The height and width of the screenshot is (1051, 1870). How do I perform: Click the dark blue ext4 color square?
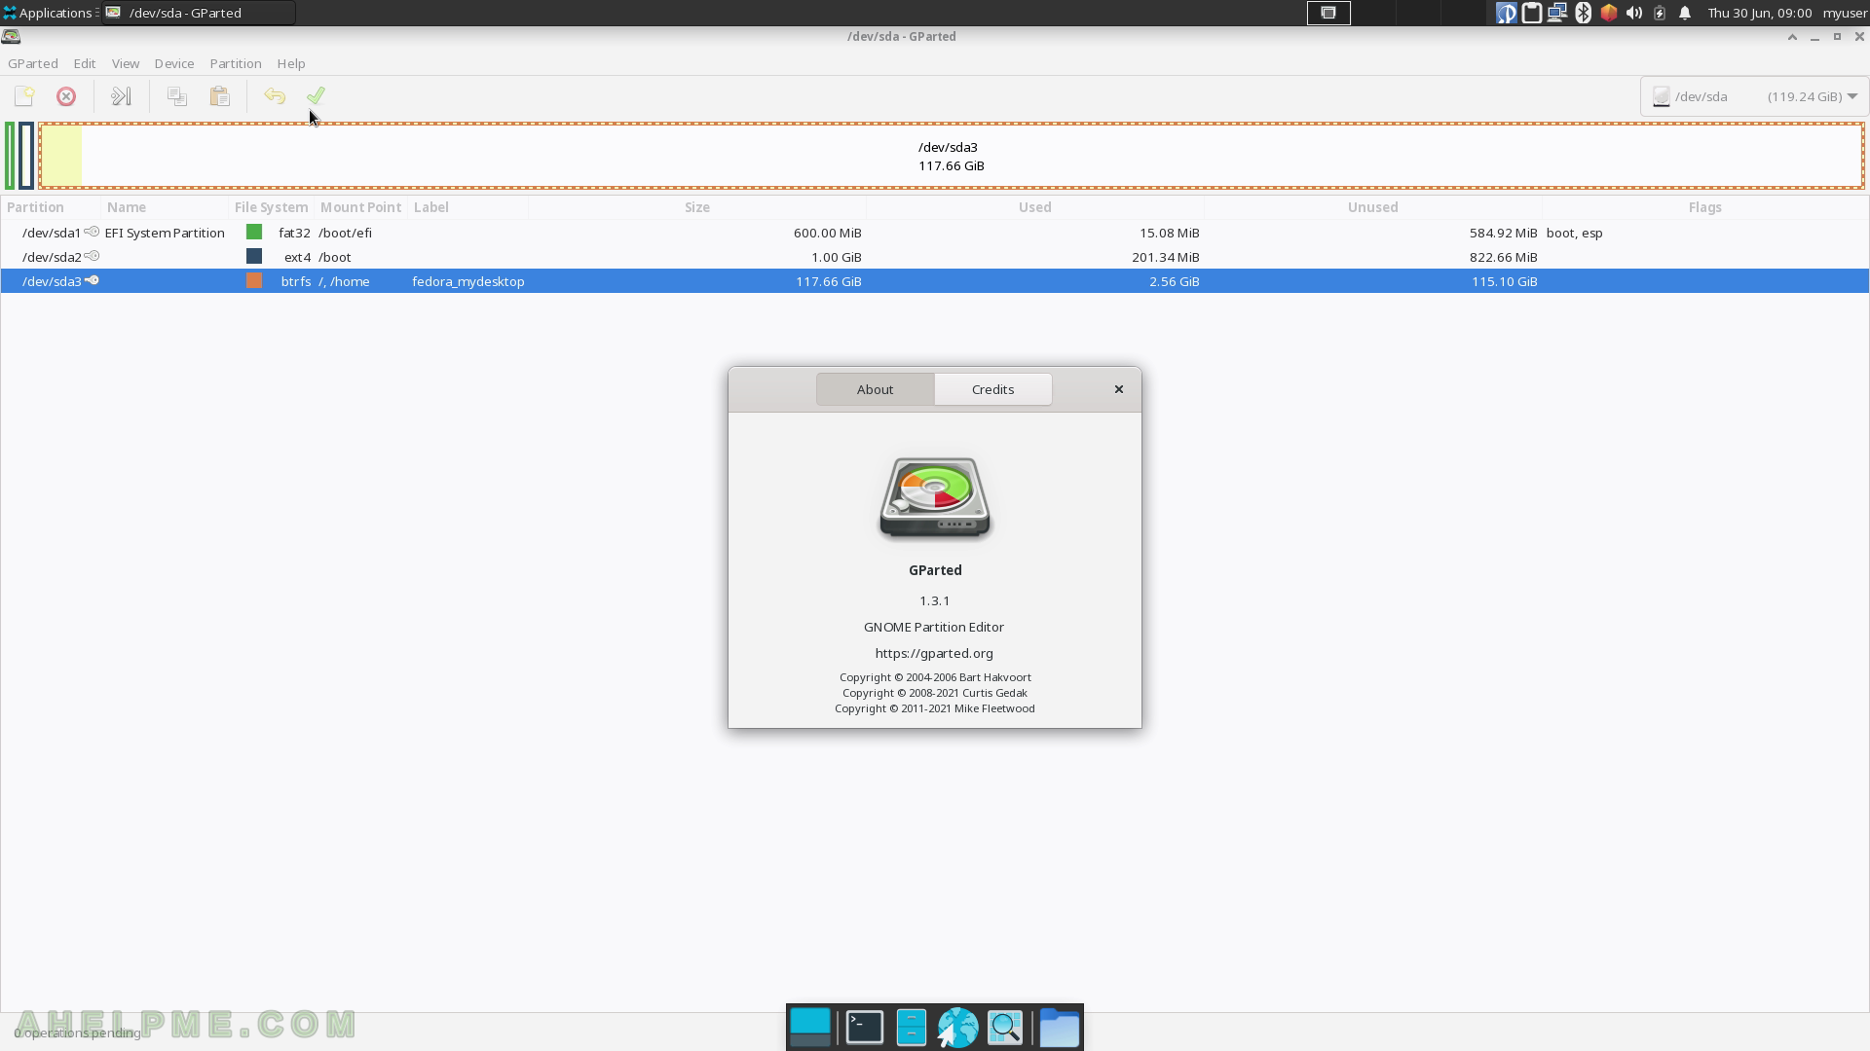pyautogui.click(x=254, y=256)
